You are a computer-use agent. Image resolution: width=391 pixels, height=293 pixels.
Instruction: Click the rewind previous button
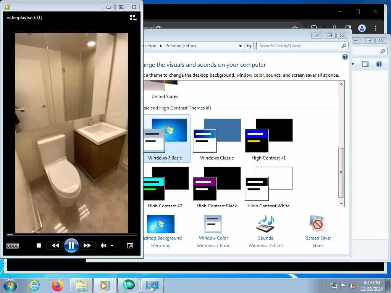tap(55, 245)
